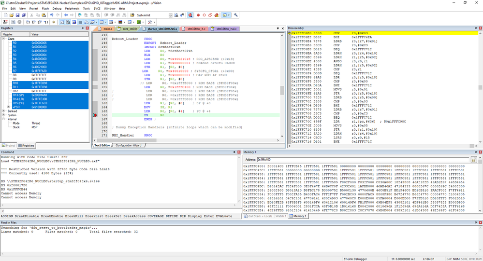Open the Watch Windows dropdown arrow

tap(96, 22)
